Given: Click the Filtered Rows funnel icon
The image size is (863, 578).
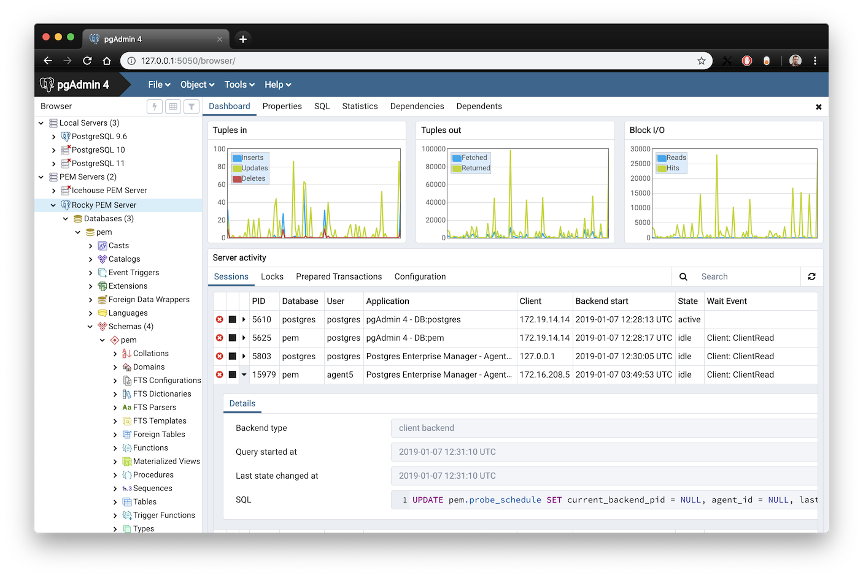Looking at the screenshot, I should pyautogui.click(x=192, y=107).
